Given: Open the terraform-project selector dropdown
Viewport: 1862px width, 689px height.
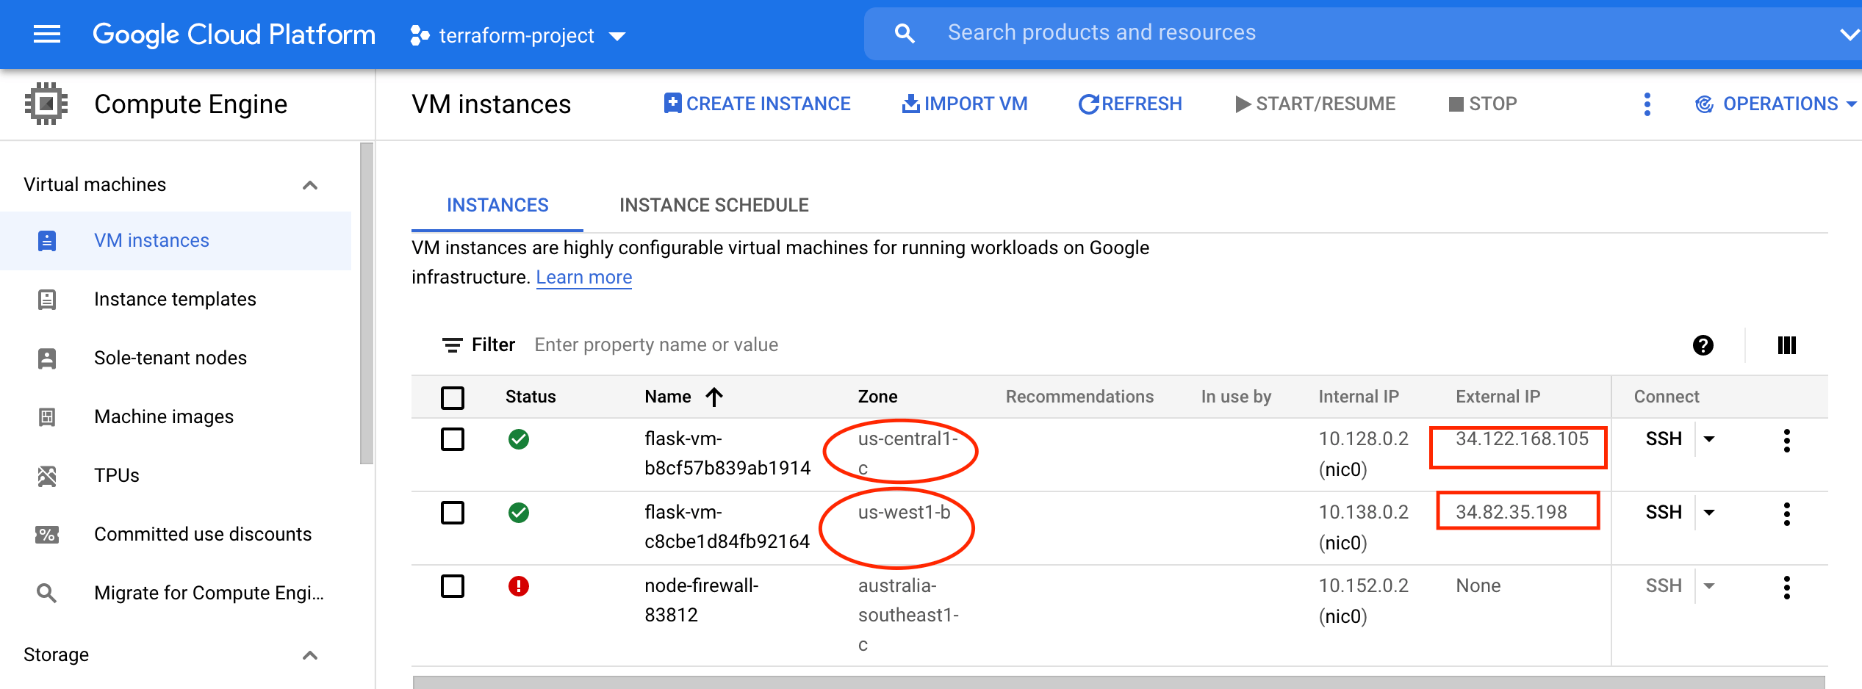Looking at the screenshot, I should coord(617,36).
